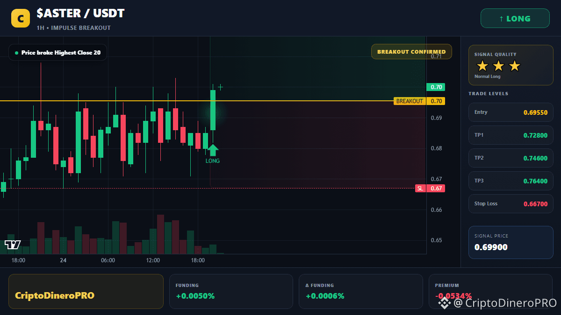Viewport: 561px width, 315px height.
Task: Select the Entry 0.69550 level row
Action: [x=511, y=112]
